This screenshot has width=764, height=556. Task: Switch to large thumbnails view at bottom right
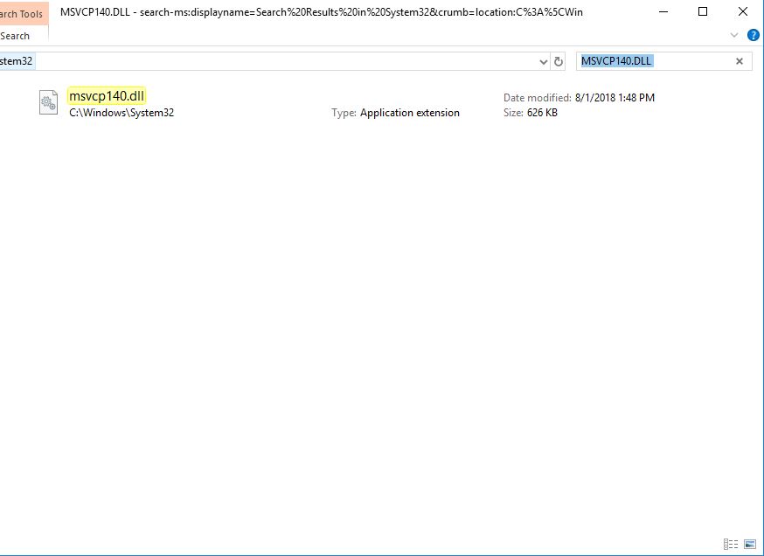[750, 544]
